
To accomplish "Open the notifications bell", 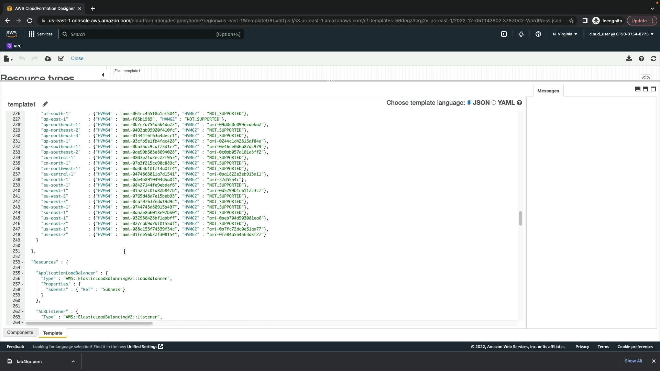I will (521, 34).
